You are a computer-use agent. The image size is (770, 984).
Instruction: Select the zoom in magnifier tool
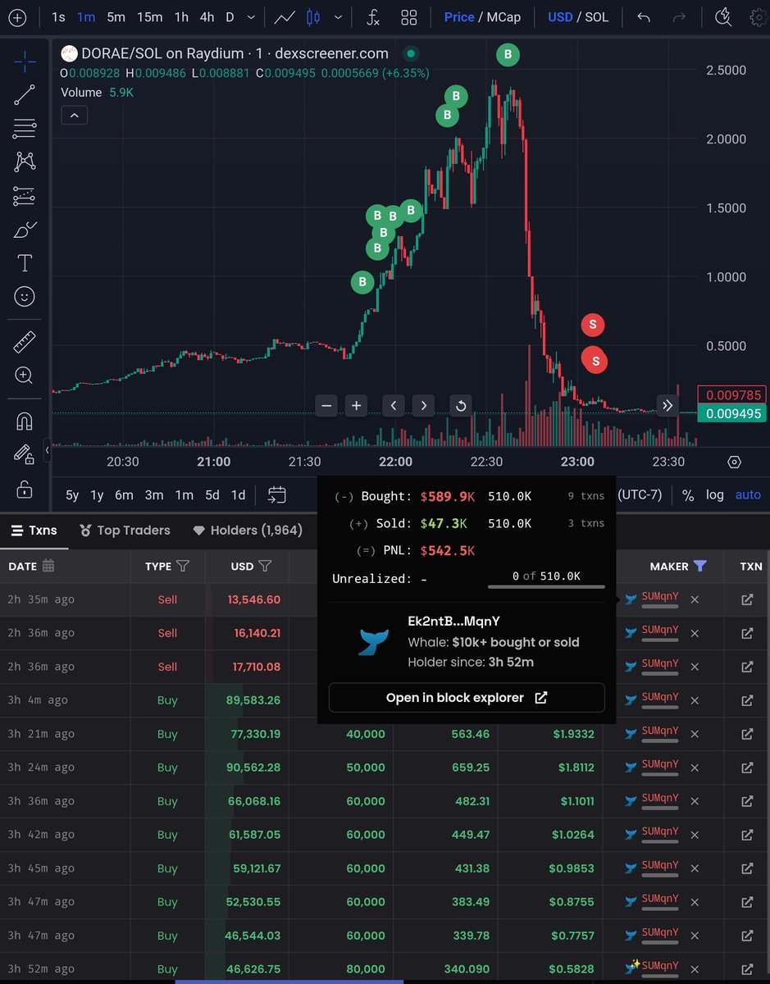[25, 376]
